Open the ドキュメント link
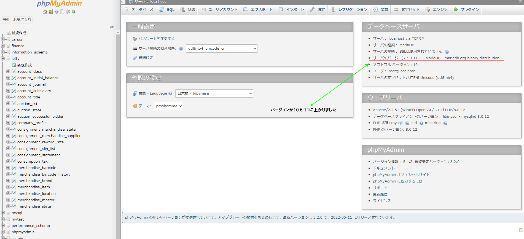 pyautogui.click(x=384, y=168)
